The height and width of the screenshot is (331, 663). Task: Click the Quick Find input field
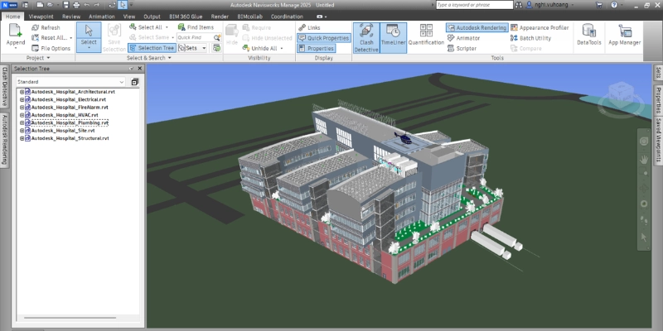195,37
